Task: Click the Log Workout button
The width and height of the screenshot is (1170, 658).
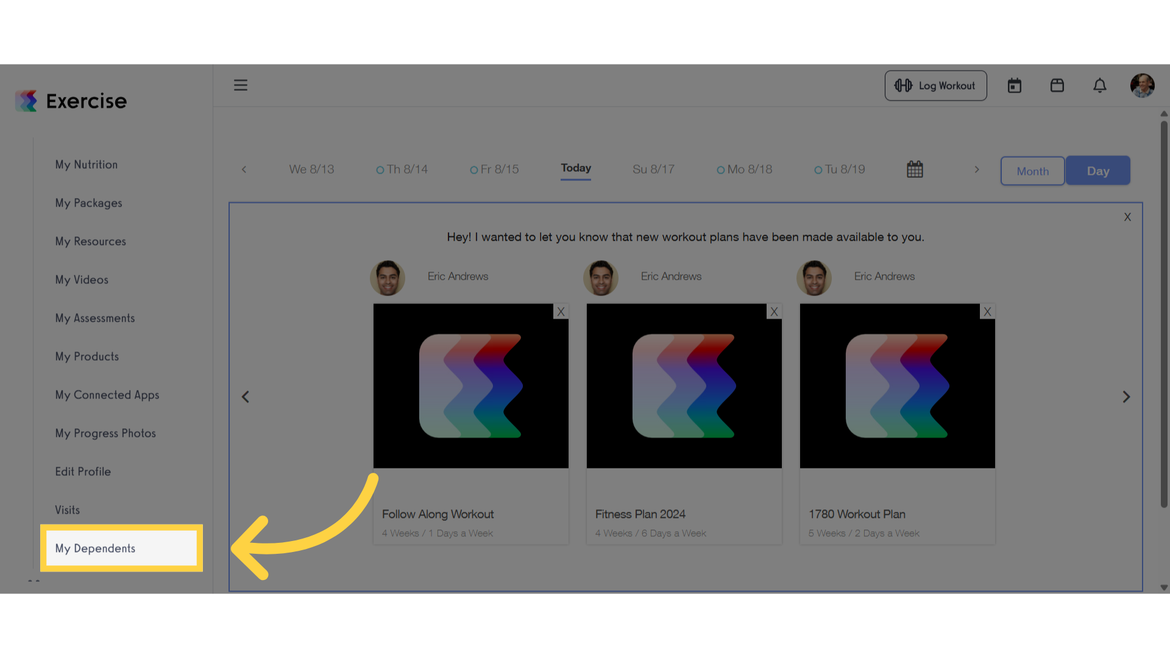Action: click(935, 86)
